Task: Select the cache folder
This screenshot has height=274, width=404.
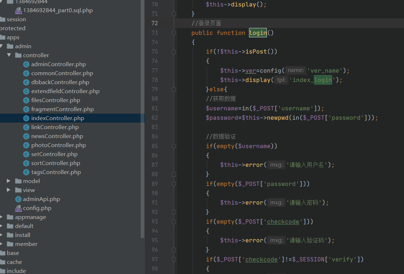Action: 14,262
